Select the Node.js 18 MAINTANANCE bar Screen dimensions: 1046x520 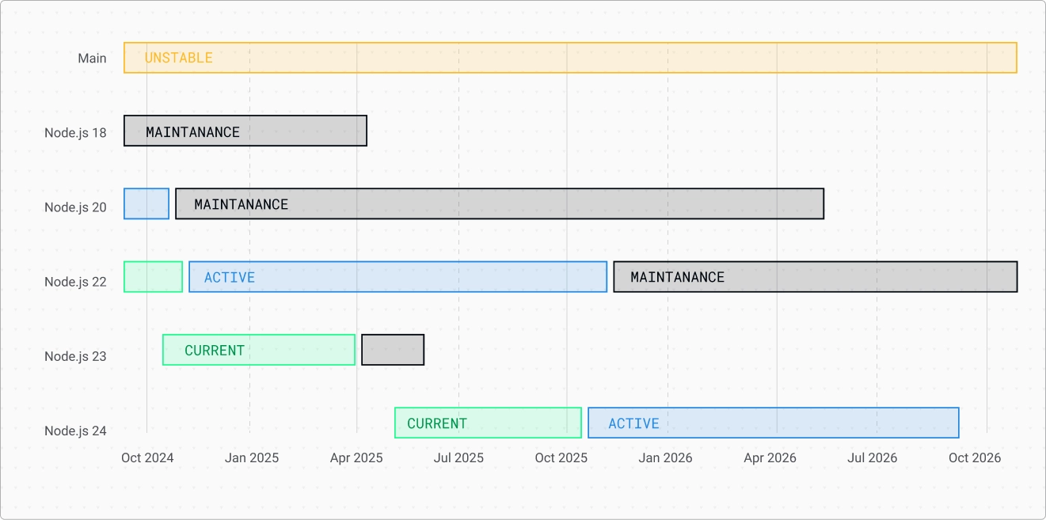point(245,131)
